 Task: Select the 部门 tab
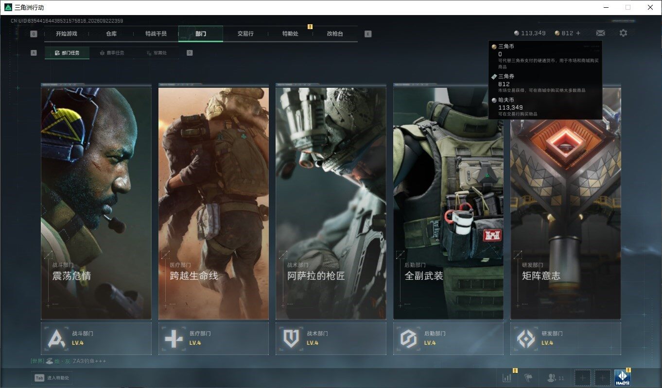click(x=201, y=34)
